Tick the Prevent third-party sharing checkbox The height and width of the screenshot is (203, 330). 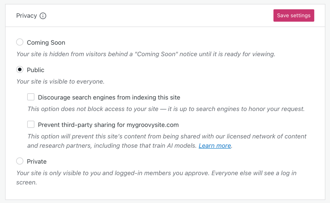click(31, 124)
